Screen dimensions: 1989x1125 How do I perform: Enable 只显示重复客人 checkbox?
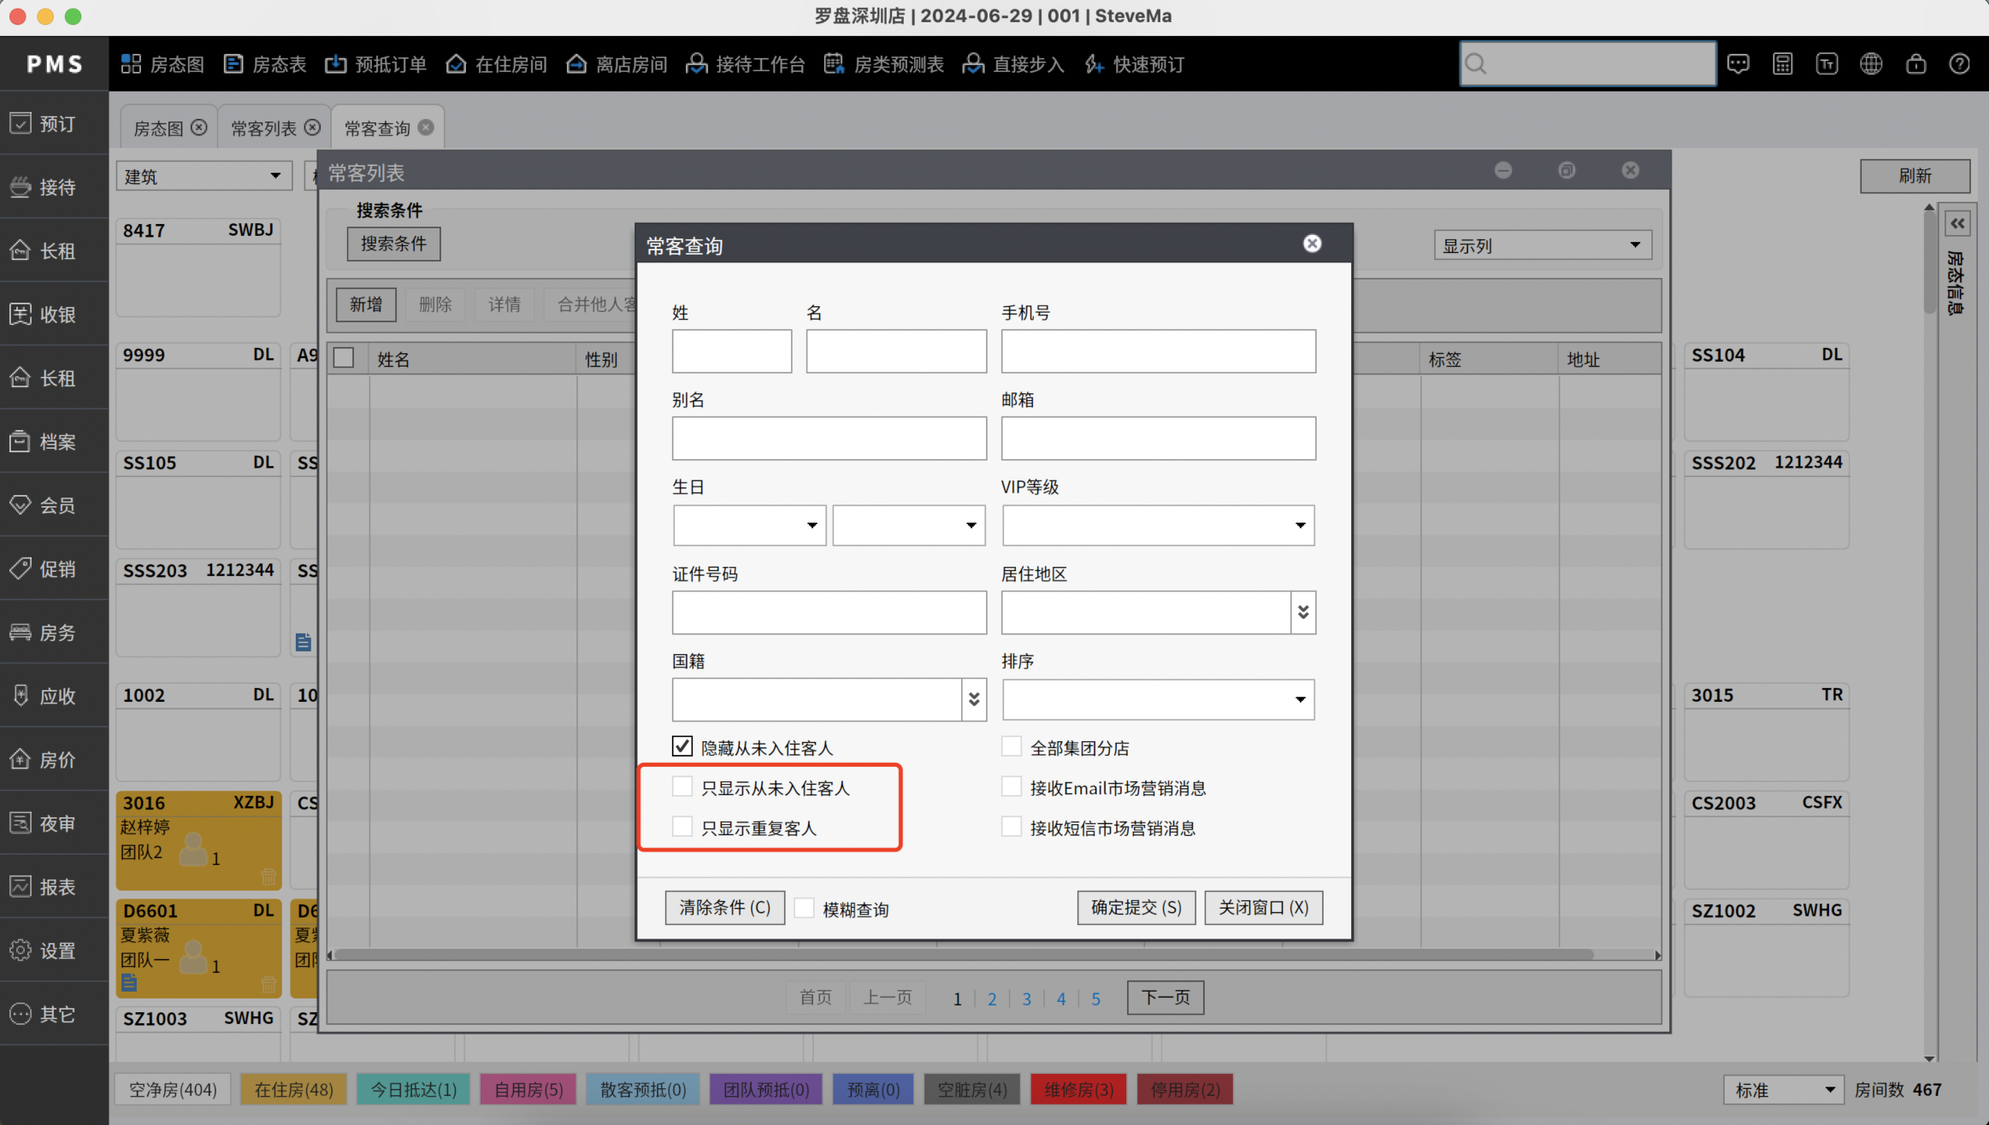pyautogui.click(x=682, y=827)
